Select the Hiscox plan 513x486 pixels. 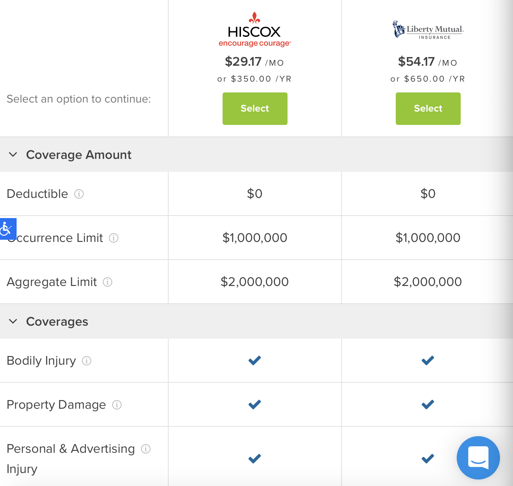255,109
